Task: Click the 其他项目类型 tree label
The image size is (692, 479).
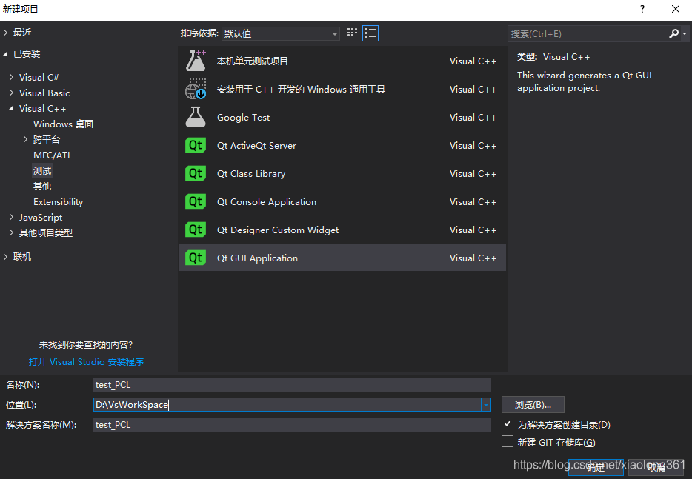Action: point(45,233)
